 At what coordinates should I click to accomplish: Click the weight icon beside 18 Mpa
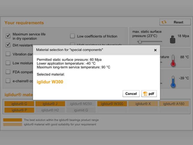click(172, 39)
